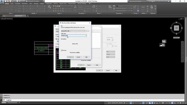Screen dimensions: 187x105
Task: Click the N compass direction on ViewCube
Action: tap(176, 22)
